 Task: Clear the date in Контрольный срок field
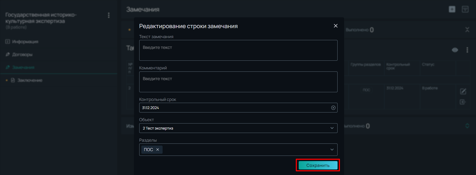333,108
